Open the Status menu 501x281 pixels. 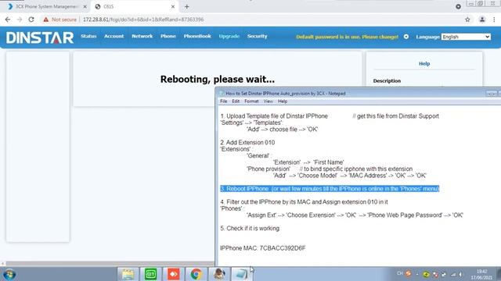(x=88, y=37)
